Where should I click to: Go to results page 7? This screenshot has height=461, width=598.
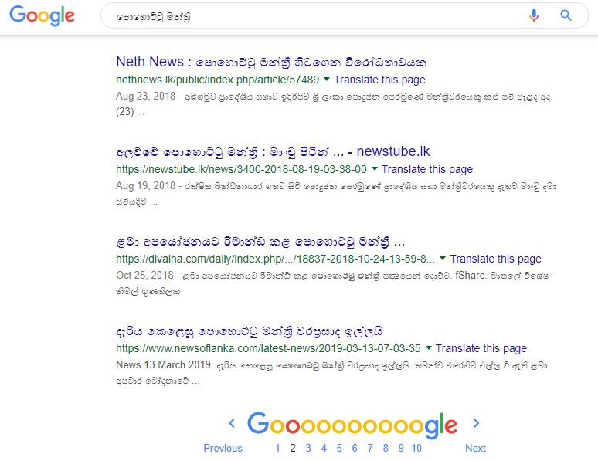(x=370, y=448)
